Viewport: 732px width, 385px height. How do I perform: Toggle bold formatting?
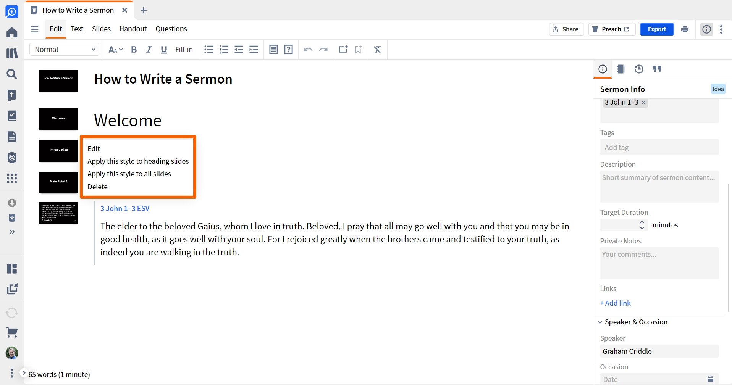pos(134,49)
